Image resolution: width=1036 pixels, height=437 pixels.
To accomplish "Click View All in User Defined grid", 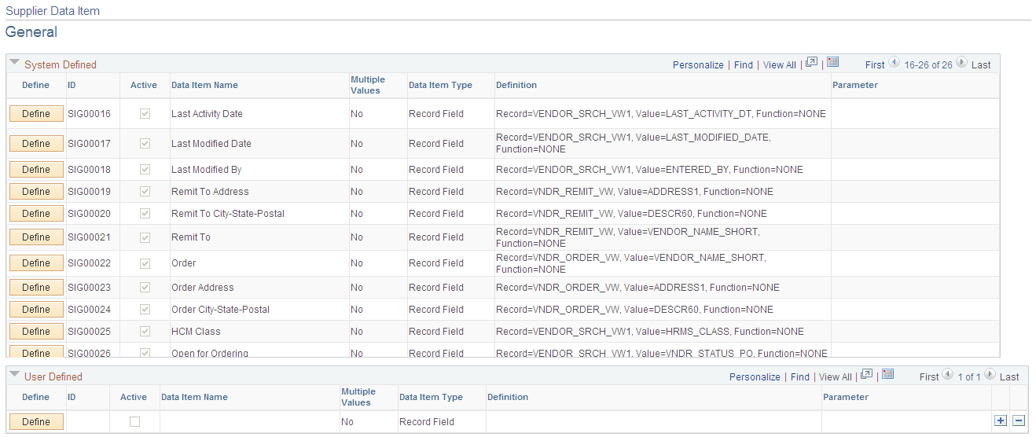I will coord(836,377).
